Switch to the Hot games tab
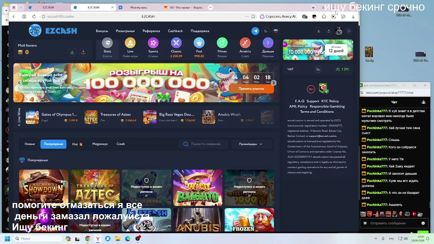 [77, 144]
